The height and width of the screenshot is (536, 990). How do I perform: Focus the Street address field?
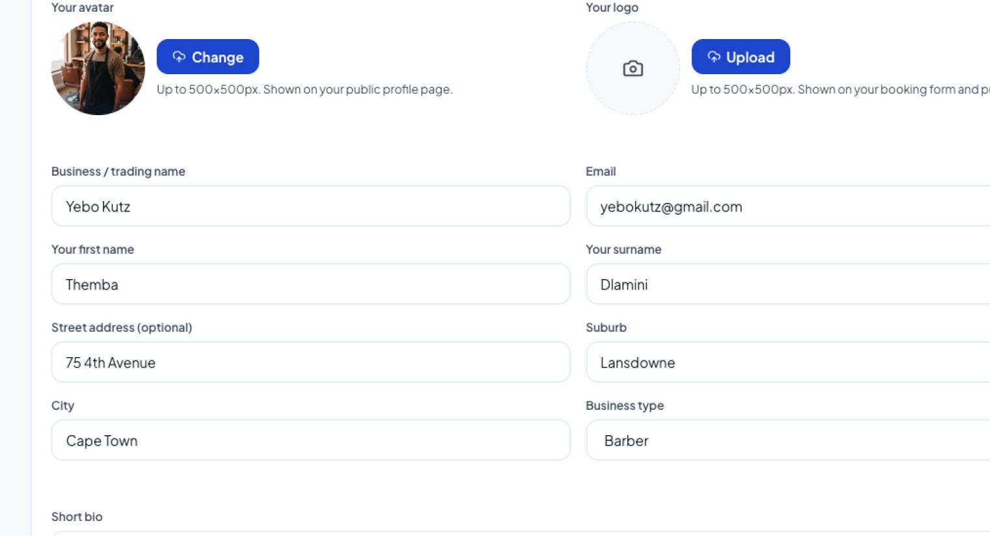click(x=310, y=362)
